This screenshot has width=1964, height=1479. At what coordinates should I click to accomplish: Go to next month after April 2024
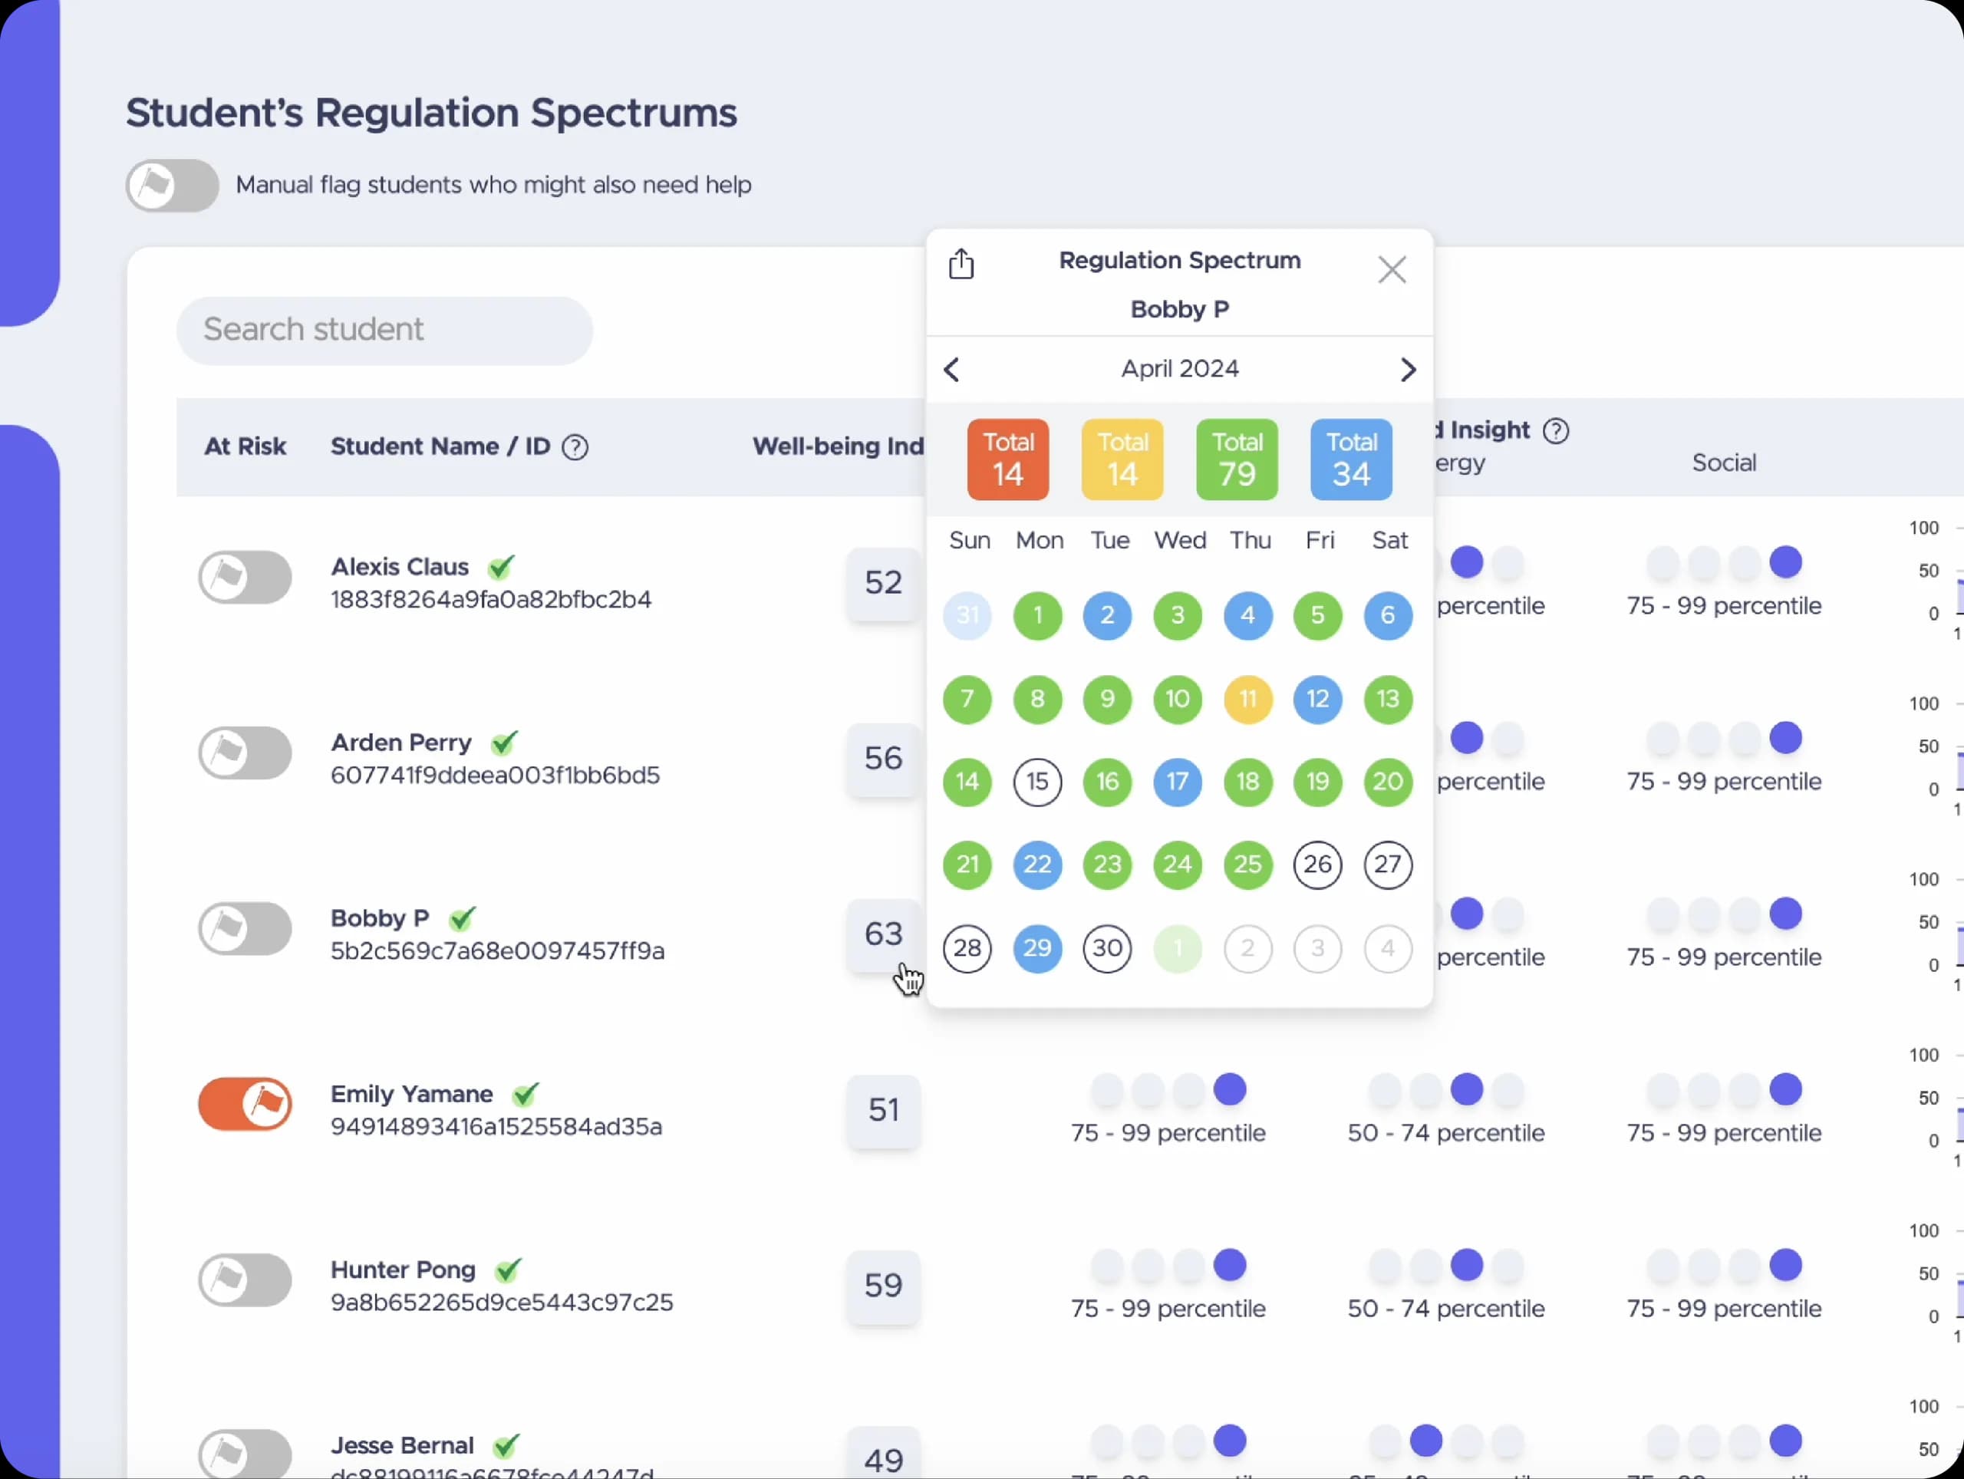coord(1407,369)
